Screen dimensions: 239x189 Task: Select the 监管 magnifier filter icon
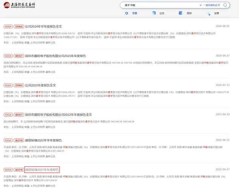point(208,14)
